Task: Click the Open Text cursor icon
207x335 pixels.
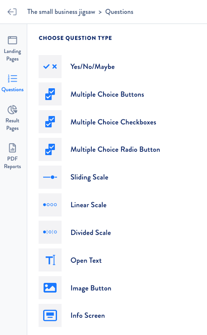Action: click(50, 260)
